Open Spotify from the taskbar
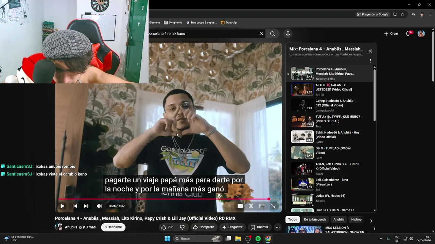 click(258, 239)
